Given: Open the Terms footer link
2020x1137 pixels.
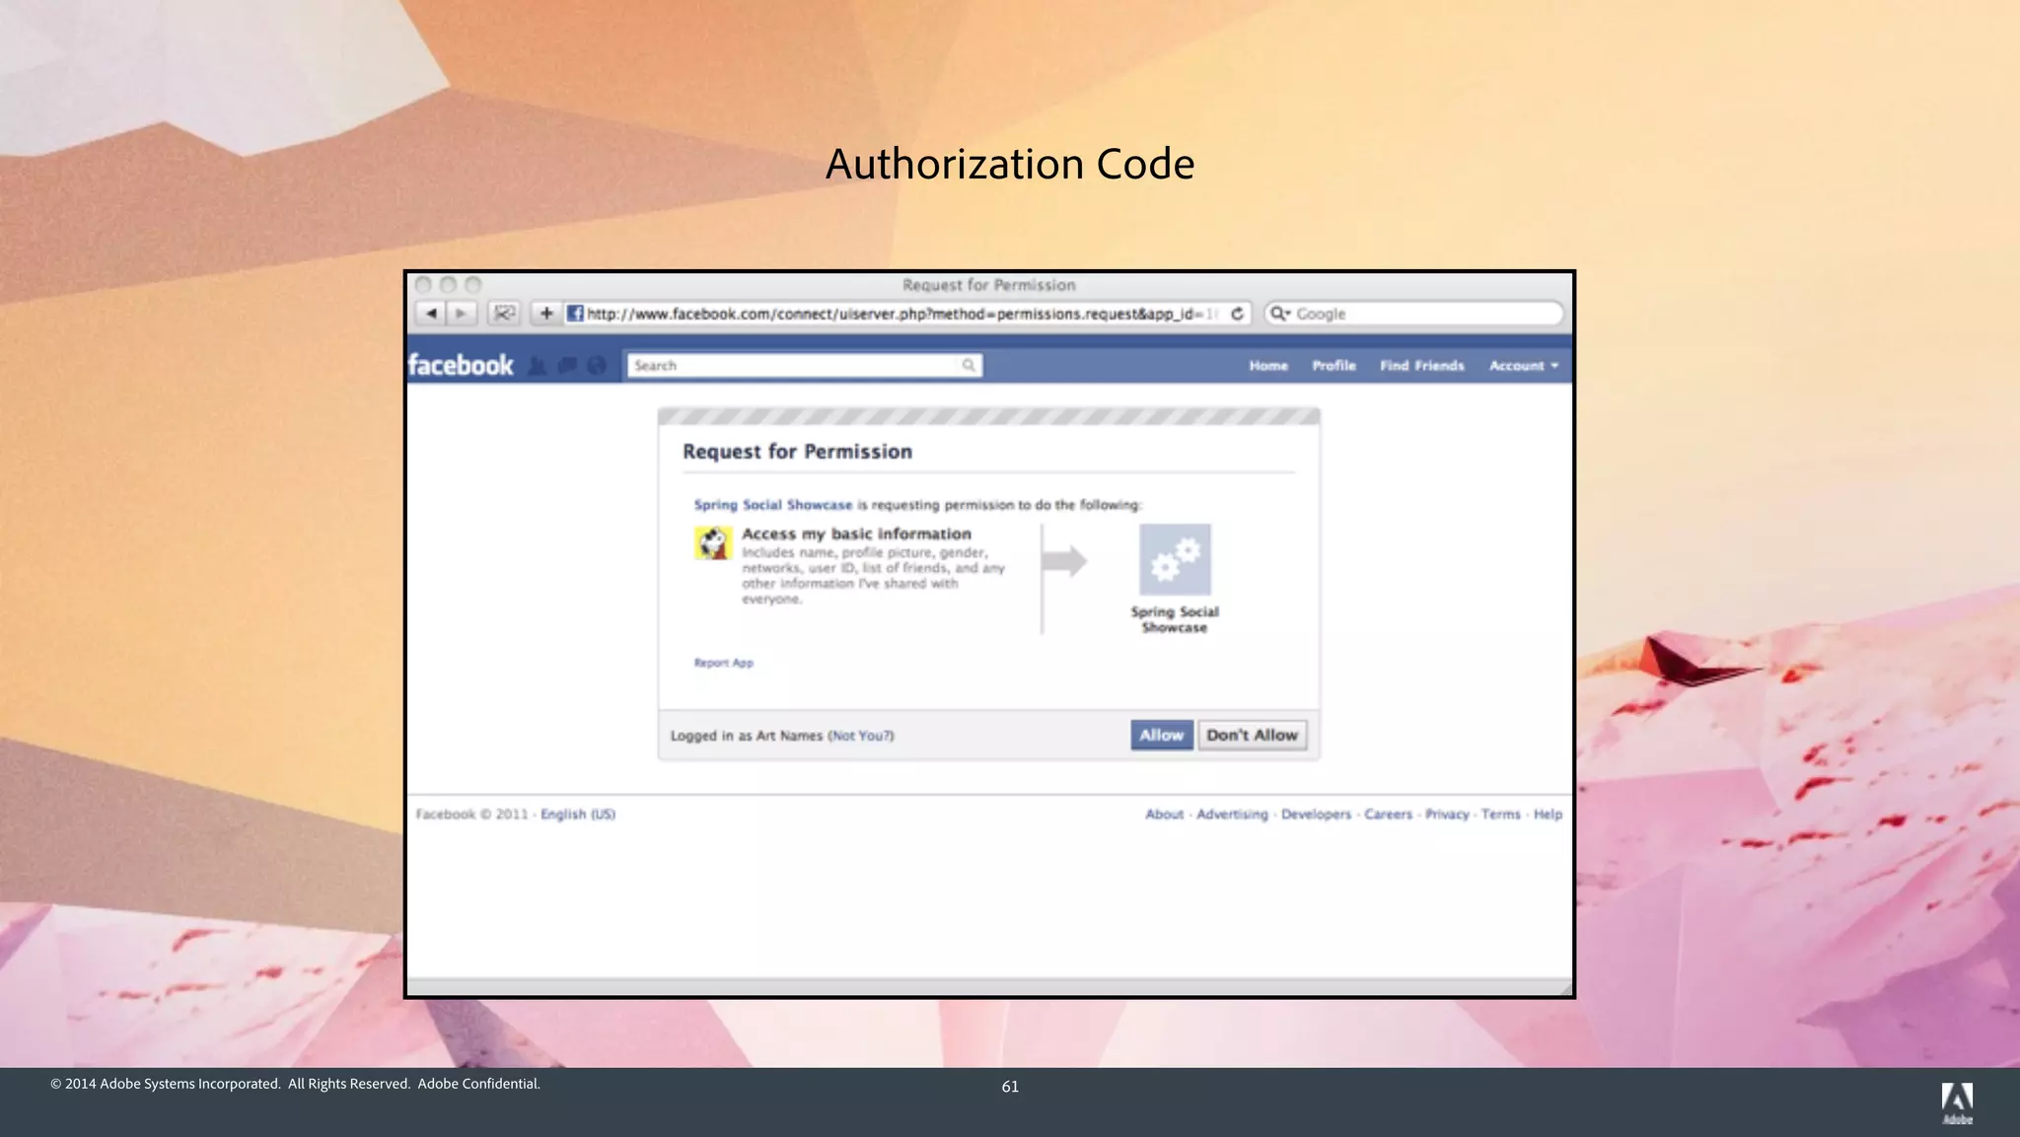Looking at the screenshot, I should (1500, 815).
